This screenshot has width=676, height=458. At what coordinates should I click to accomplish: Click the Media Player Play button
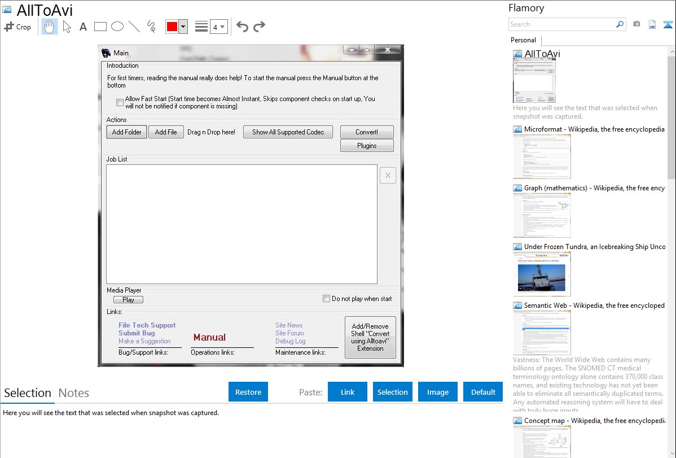129,299
